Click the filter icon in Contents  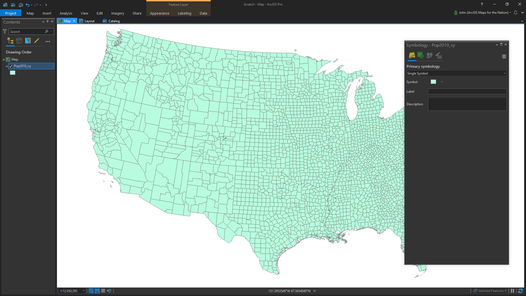pos(5,32)
